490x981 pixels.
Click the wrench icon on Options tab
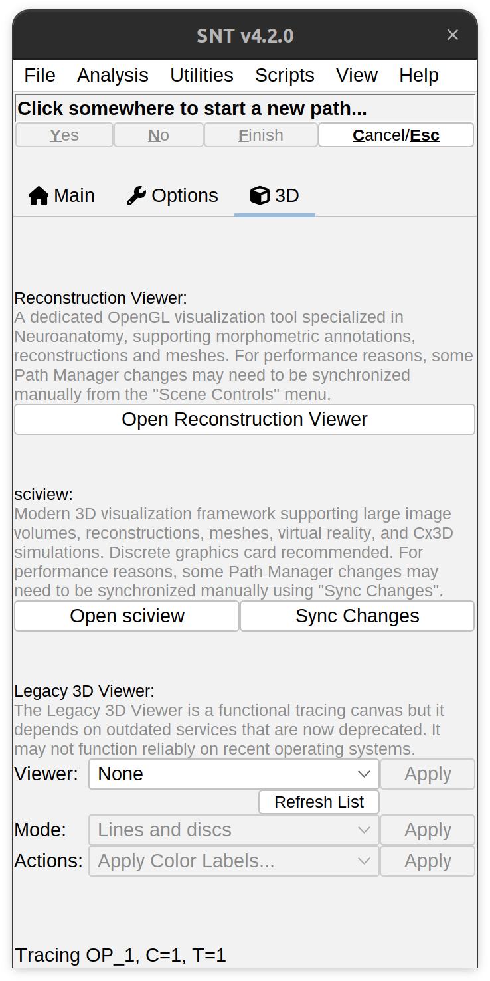136,195
